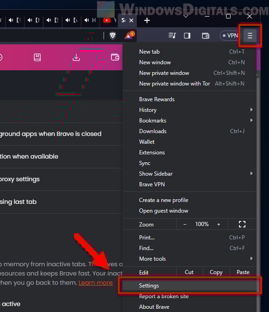Screen dimensions: 269x312
Task: Select About Brave menu item
Action: click(190, 307)
